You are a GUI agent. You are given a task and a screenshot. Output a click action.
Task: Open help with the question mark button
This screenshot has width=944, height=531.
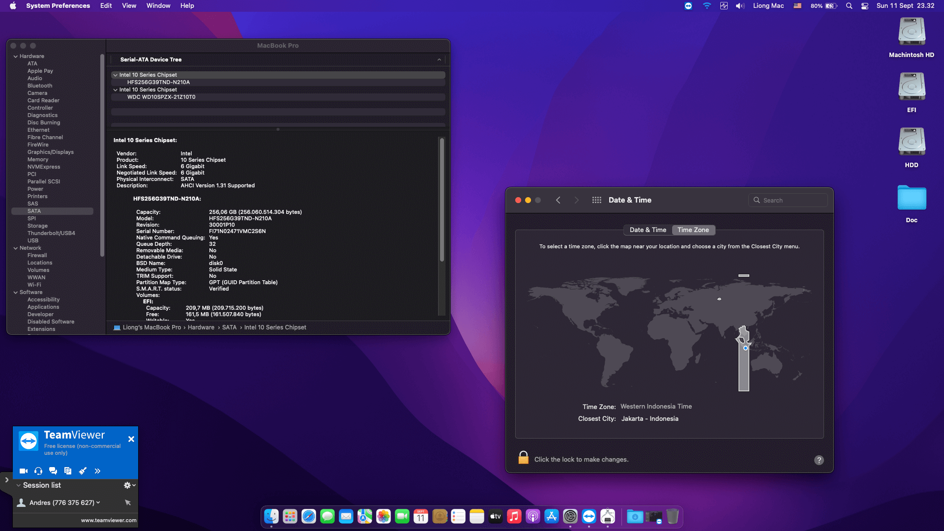point(819,460)
